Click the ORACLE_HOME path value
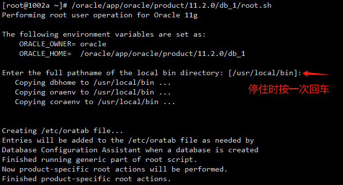The height and width of the screenshot is (185, 343). pos(162,53)
